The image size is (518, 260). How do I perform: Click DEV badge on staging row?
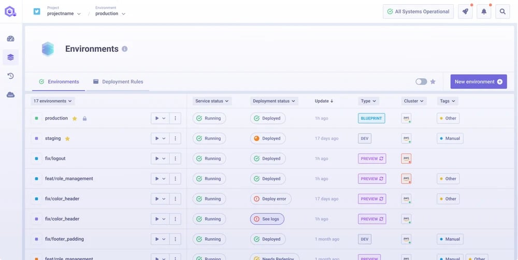[364, 138]
